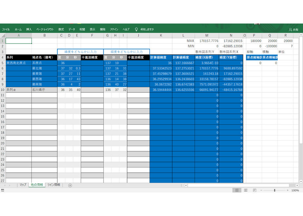Select column R header
Screen dimensions: 303x216
(285, 35)
